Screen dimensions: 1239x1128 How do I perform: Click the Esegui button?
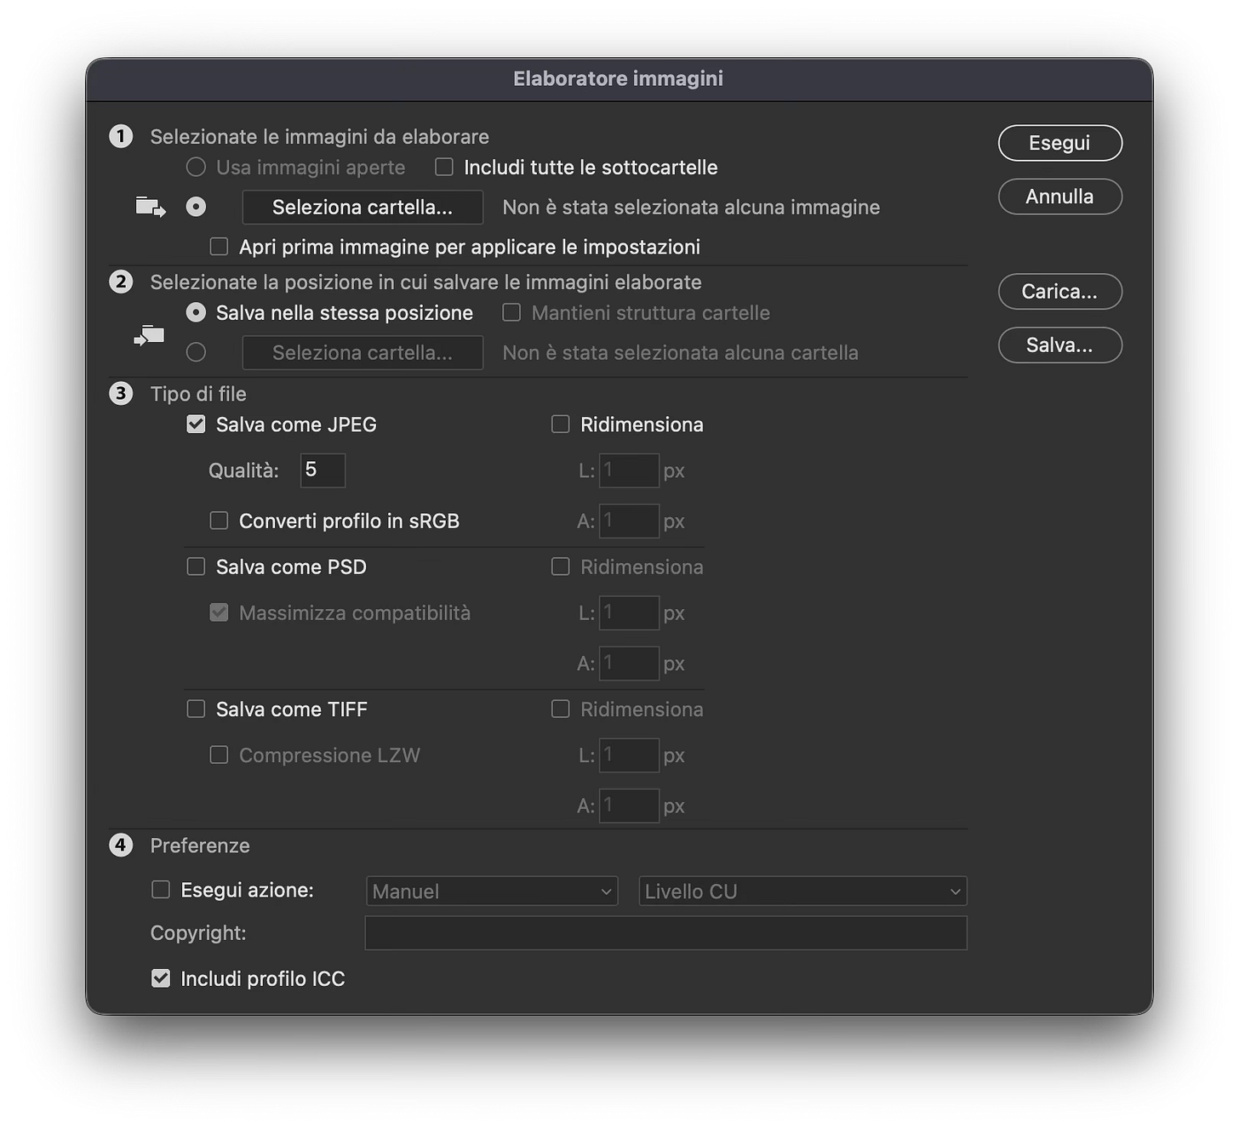point(1059,143)
